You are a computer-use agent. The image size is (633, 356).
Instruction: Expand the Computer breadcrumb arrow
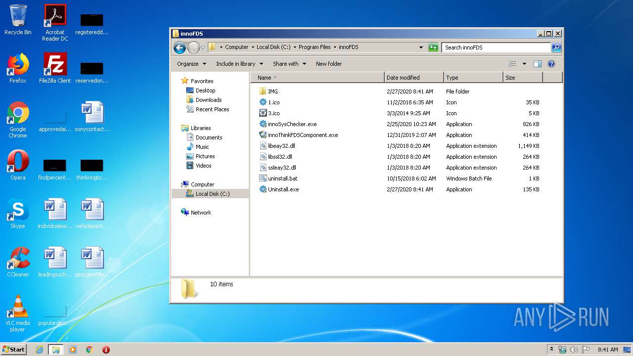tap(253, 47)
